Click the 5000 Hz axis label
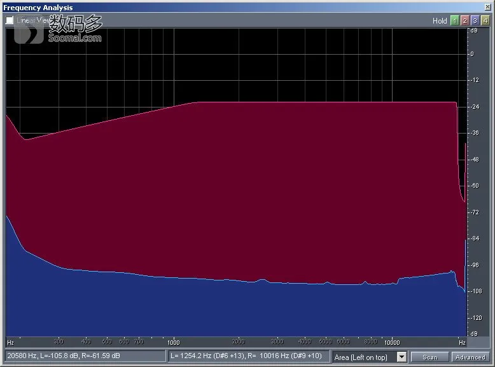 (326, 342)
